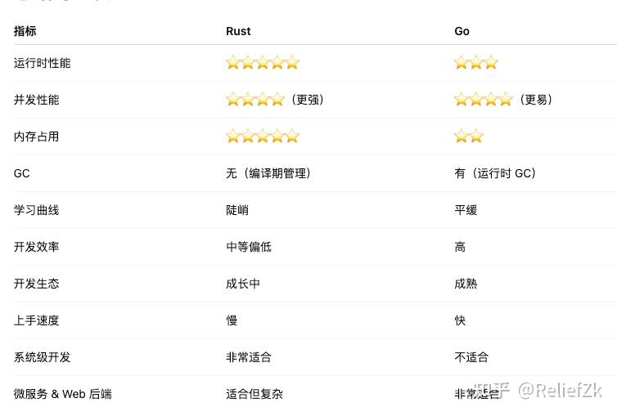Select the Go column header
Image resolution: width=617 pixels, height=416 pixels.
462,31
